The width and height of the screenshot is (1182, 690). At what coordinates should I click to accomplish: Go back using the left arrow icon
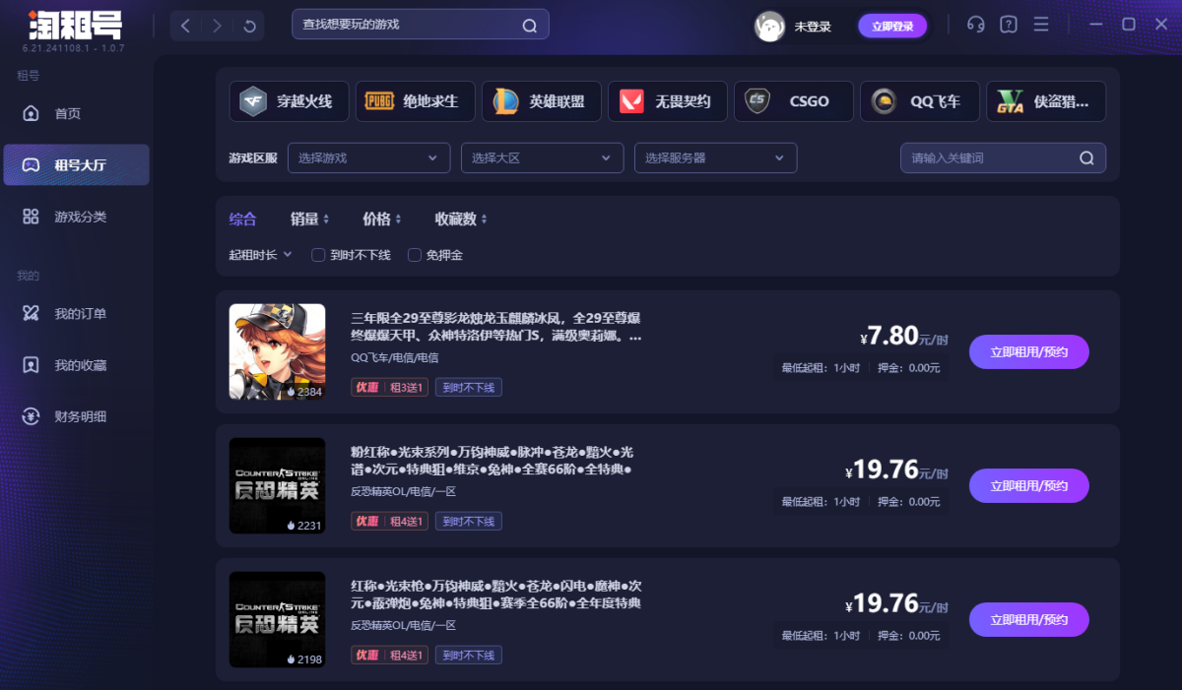pos(185,27)
